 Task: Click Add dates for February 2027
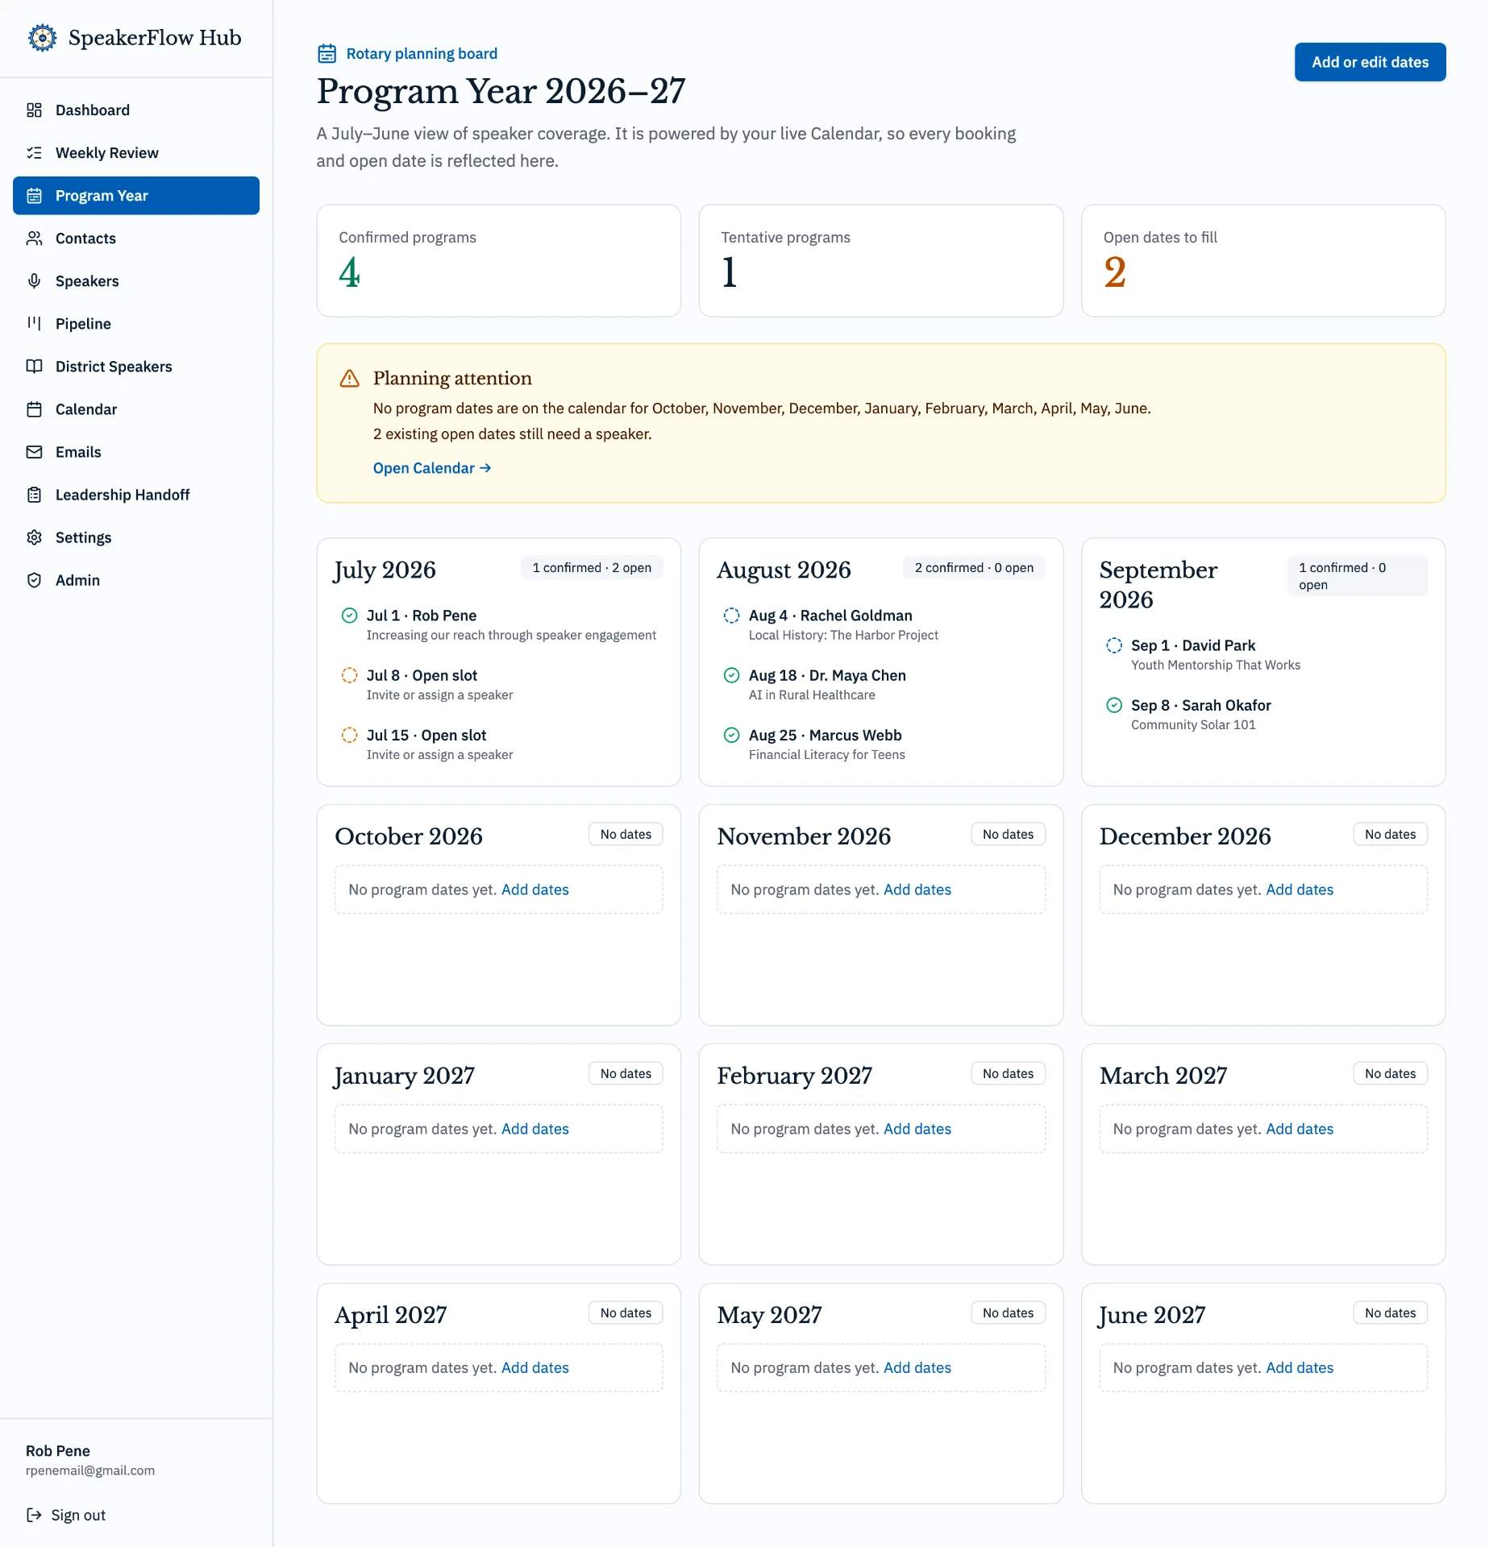coord(917,1129)
